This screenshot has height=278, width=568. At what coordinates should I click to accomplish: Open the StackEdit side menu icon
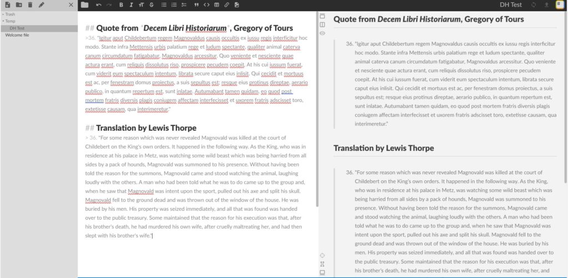tap(560, 4)
